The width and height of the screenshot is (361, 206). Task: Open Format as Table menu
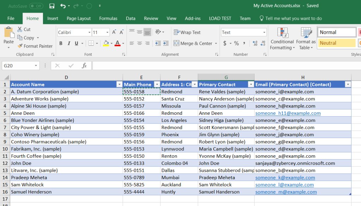point(306,38)
